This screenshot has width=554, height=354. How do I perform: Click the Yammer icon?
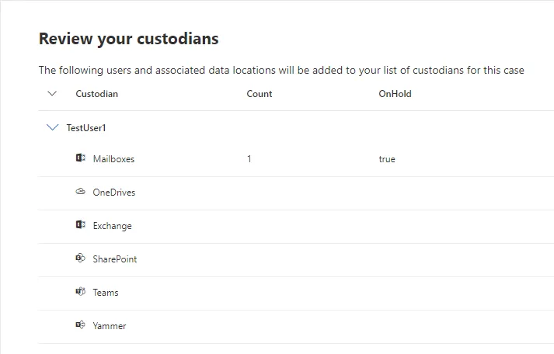(x=80, y=325)
